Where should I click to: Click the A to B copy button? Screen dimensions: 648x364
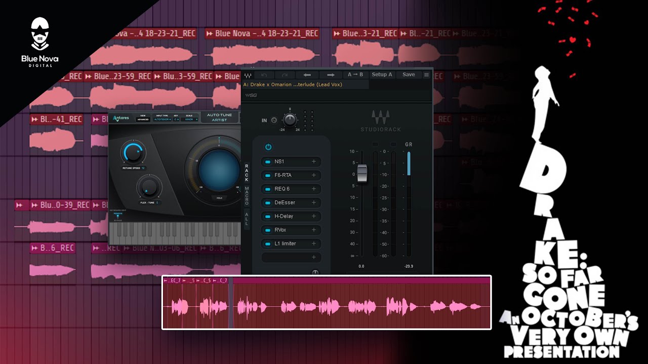click(355, 75)
